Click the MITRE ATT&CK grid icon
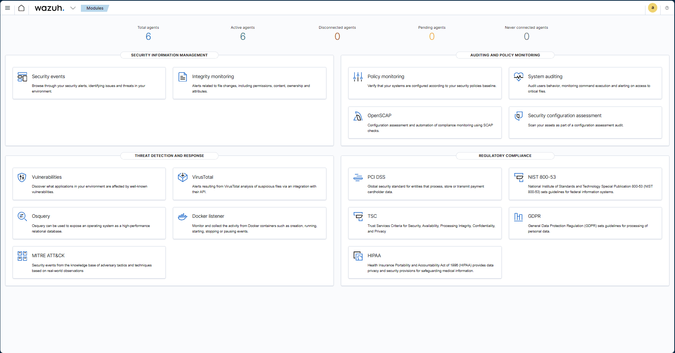 22,256
